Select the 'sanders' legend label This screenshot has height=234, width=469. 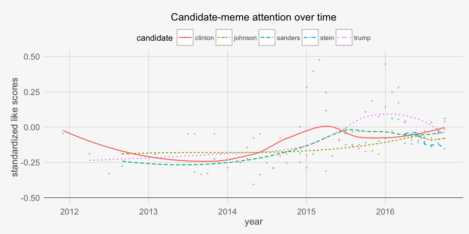(288, 38)
